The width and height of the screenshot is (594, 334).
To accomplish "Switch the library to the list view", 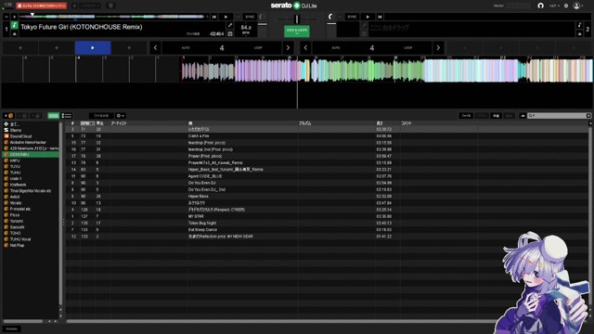I will tap(67, 115).
